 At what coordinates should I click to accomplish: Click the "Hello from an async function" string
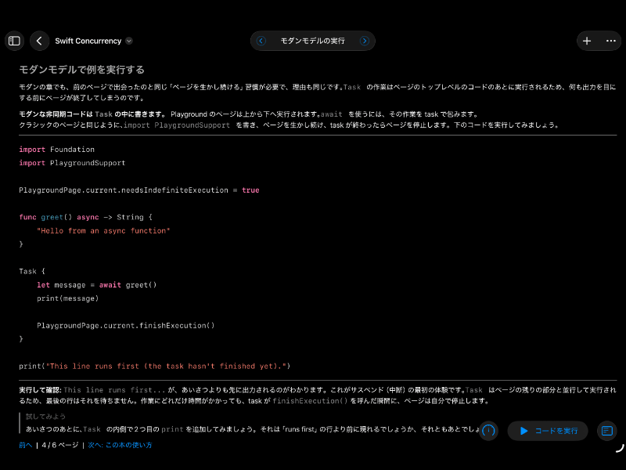point(103,230)
